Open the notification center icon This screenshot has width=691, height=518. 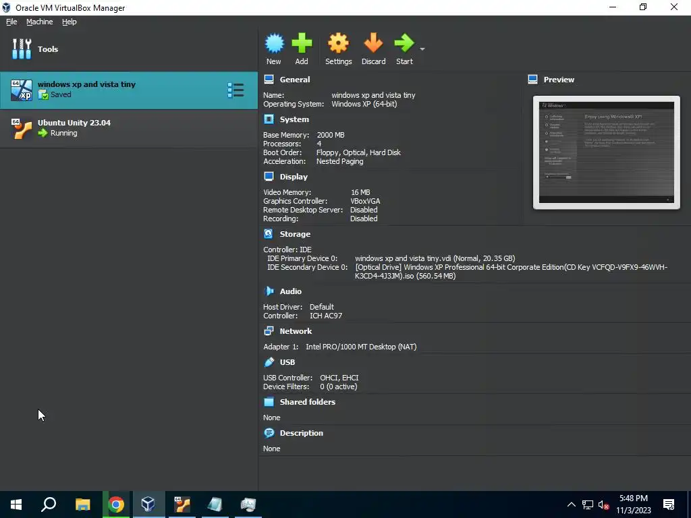(669, 505)
